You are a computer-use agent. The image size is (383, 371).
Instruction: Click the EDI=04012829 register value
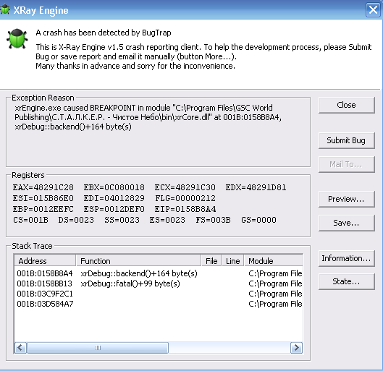(x=114, y=198)
